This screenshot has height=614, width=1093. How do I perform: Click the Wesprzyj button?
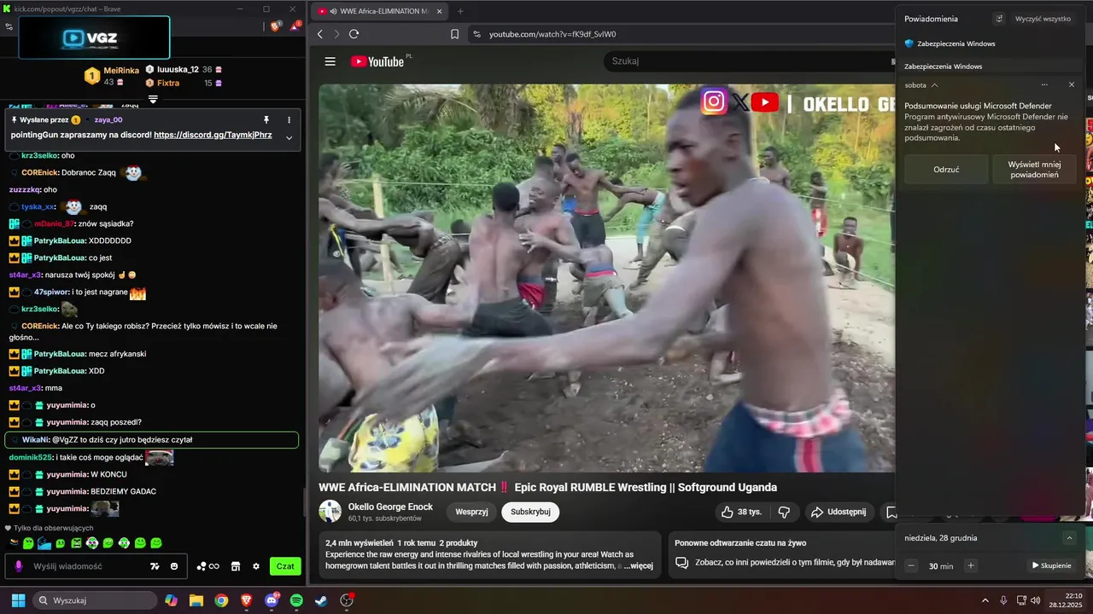pos(471,512)
